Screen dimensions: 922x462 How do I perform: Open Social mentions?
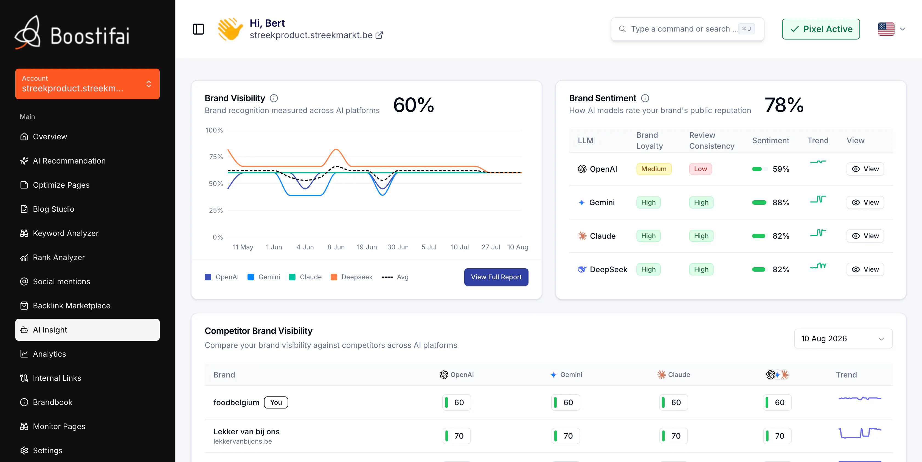87,281
